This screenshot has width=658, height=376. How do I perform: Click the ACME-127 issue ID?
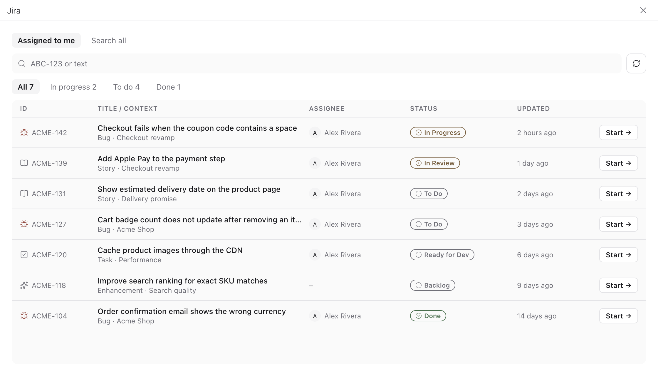[x=49, y=224]
